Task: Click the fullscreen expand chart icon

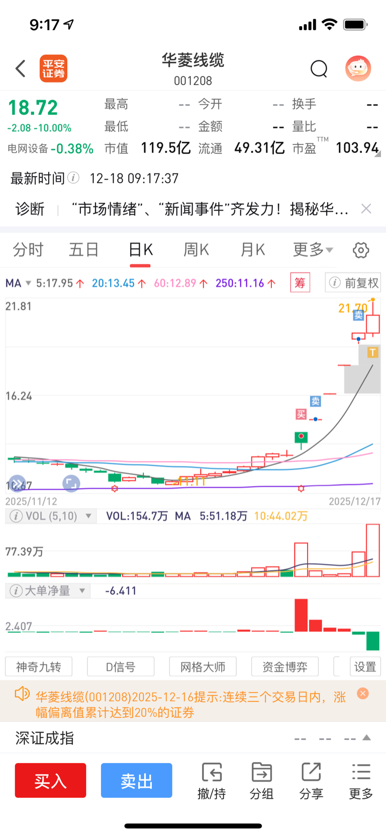Action: (71, 484)
